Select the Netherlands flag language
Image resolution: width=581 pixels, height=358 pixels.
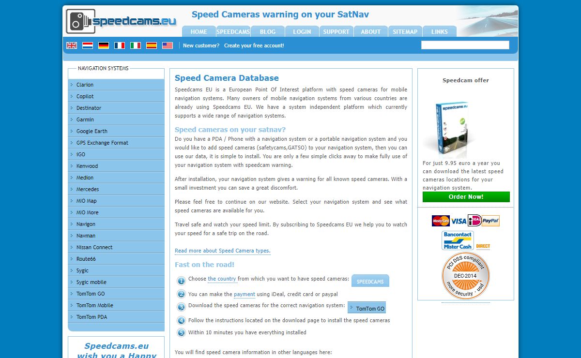pyautogui.click(x=88, y=45)
